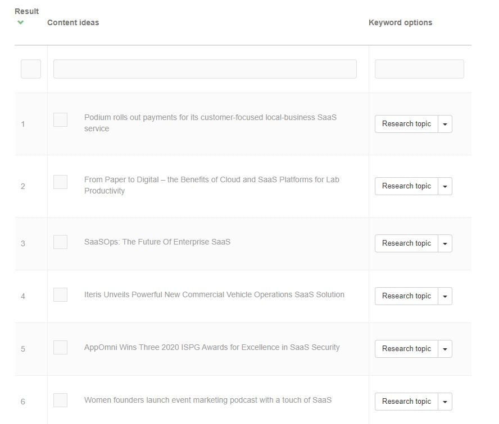Tick the Women founders podcast checkbox
The image size is (499, 424).
(61, 400)
